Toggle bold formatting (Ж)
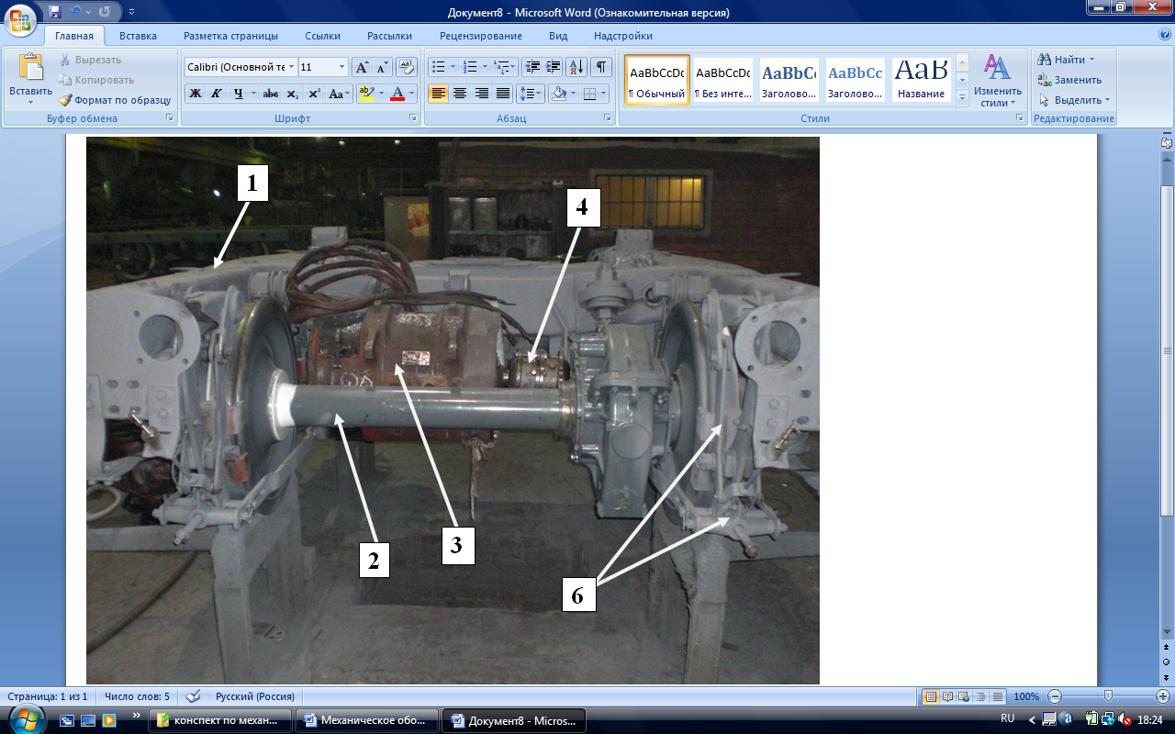The height and width of the screenshot is (734, 1175). [195, 94]
